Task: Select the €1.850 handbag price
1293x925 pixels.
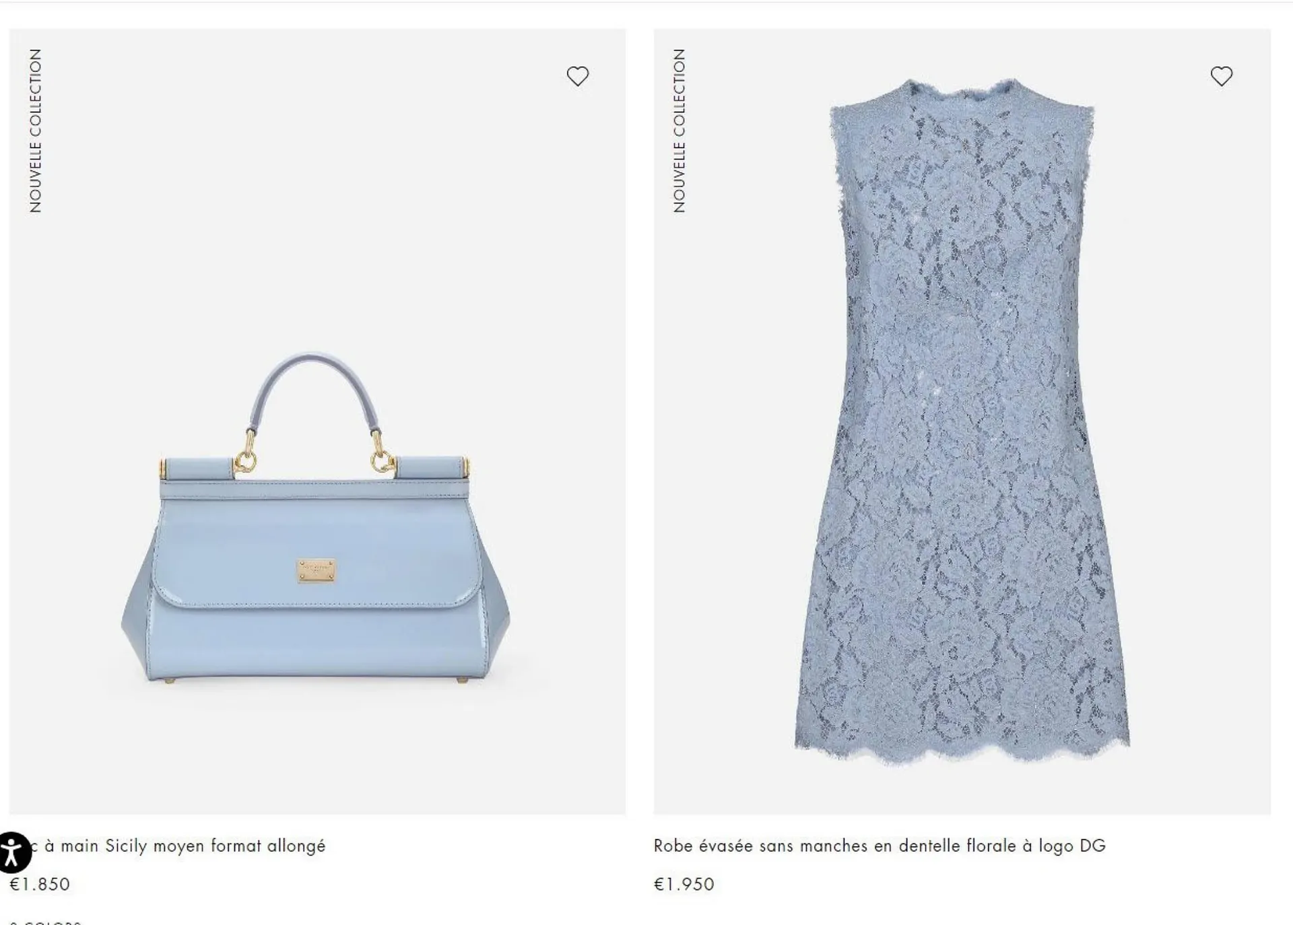Action: (x=40, y=884)
